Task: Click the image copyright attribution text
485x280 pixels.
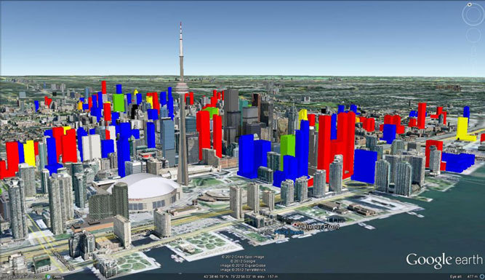Action: pyautogui.click(x=243, y=263)
